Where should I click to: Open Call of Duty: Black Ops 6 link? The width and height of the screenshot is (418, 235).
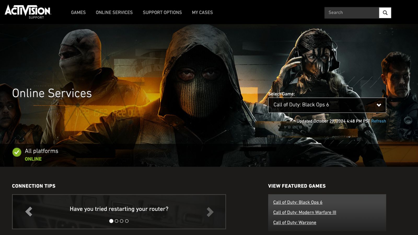coord(298,202)
